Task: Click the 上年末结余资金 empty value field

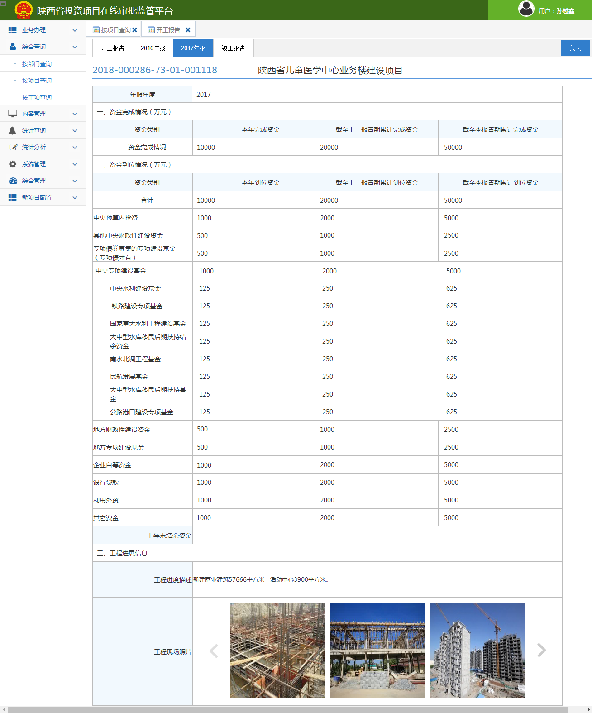Action: point(377,535)
